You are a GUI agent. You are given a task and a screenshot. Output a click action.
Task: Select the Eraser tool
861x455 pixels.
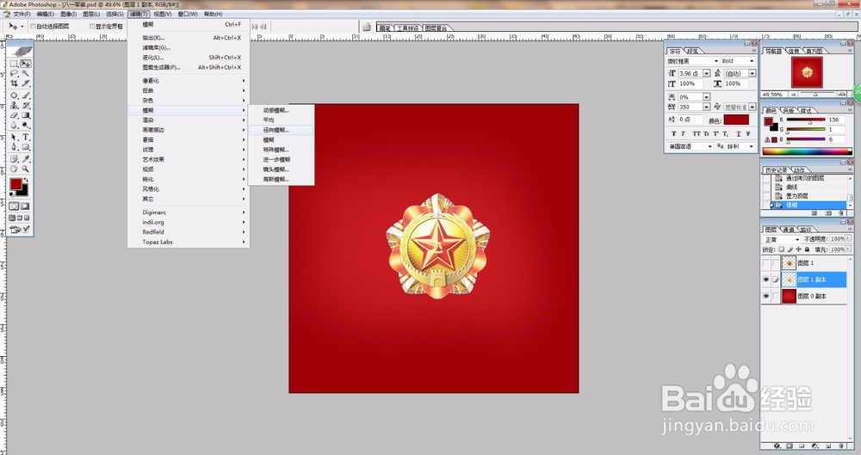(15, 115)
